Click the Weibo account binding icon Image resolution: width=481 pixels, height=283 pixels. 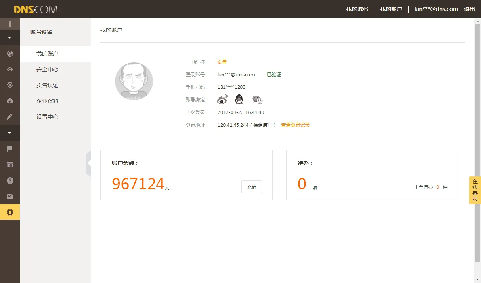coord(223,99)
